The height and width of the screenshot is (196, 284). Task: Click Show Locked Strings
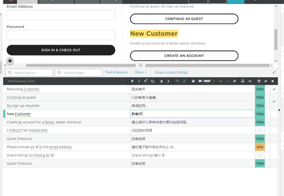171,73
